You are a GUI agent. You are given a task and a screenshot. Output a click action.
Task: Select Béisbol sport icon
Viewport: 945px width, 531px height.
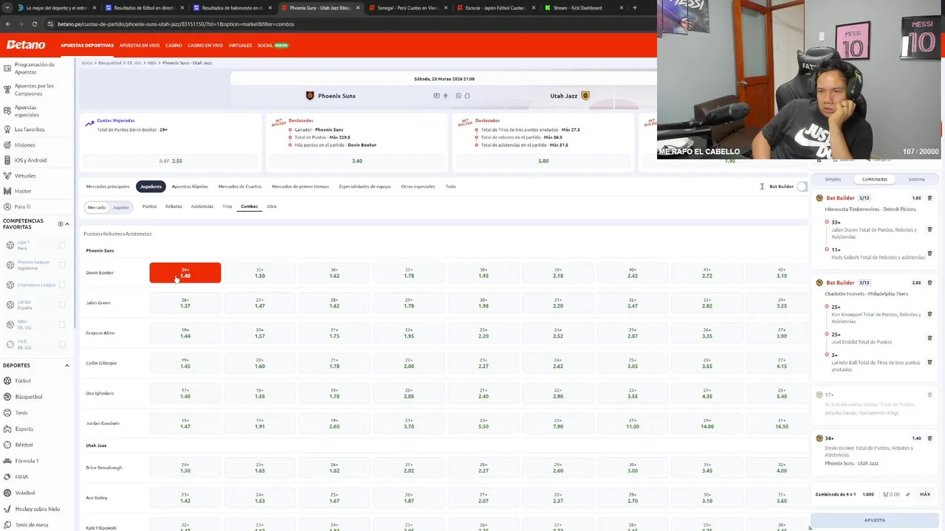7,445
